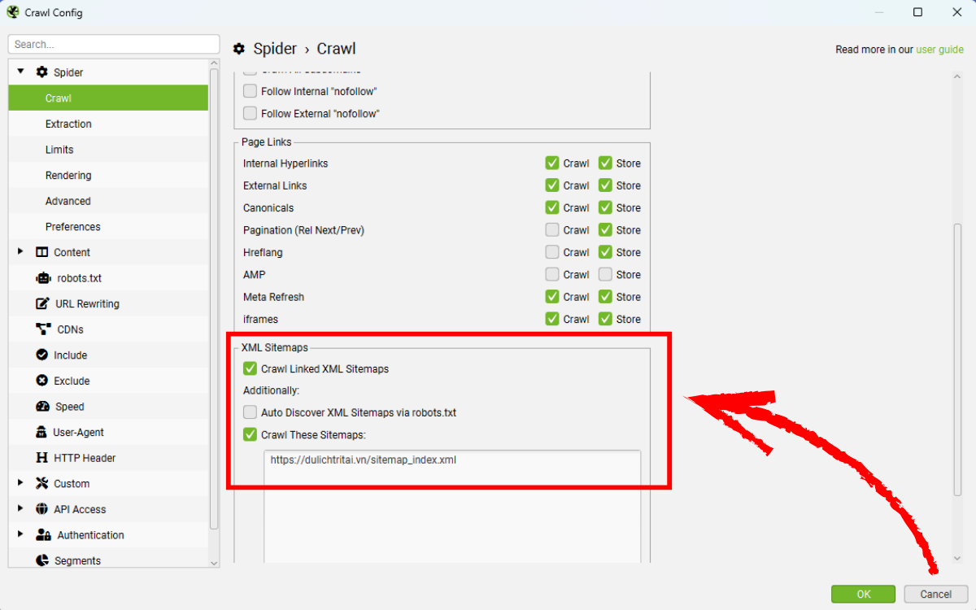
Task: Expand the Content section
Action: 20,252
